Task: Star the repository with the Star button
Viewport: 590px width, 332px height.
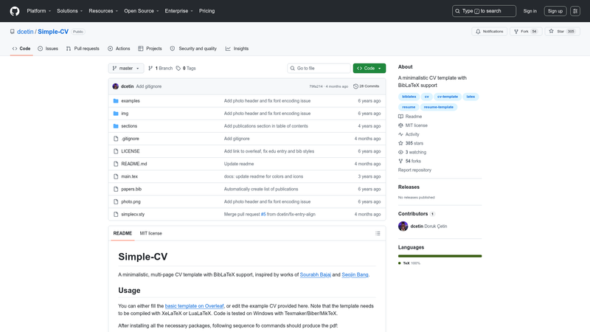Action: tap(562, 32)
